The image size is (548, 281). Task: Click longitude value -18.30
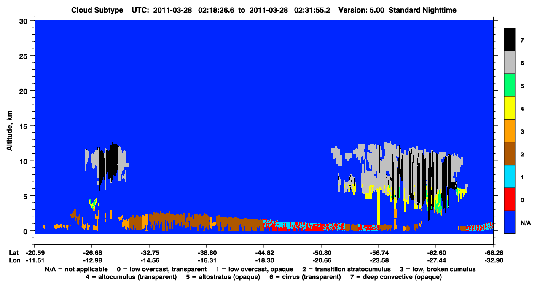pyautogui.click(x=263, y=260)
